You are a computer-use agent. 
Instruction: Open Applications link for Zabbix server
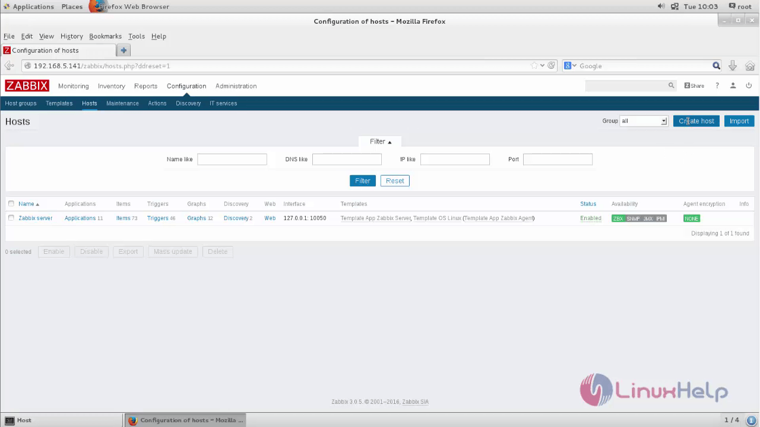(x=80, y=218)
